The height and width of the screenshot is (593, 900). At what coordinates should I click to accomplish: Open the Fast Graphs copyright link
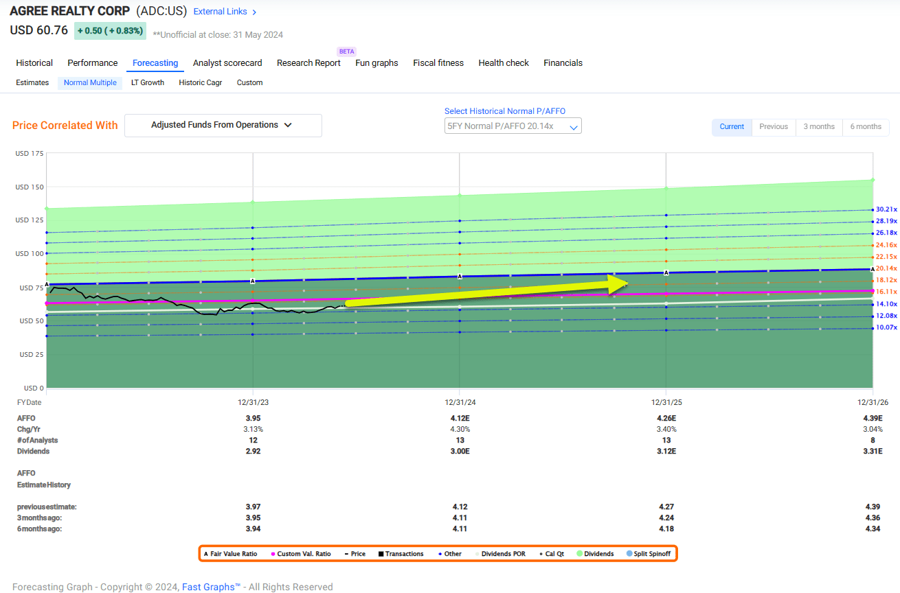pos(211,587)
